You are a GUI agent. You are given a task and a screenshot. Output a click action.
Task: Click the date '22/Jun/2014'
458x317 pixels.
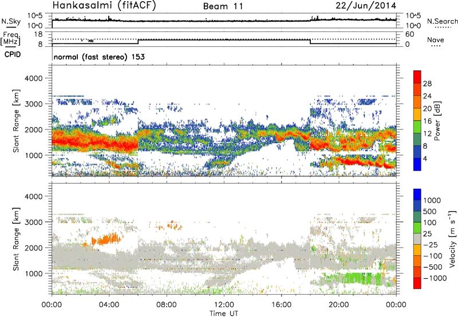[x=366, y=6]
